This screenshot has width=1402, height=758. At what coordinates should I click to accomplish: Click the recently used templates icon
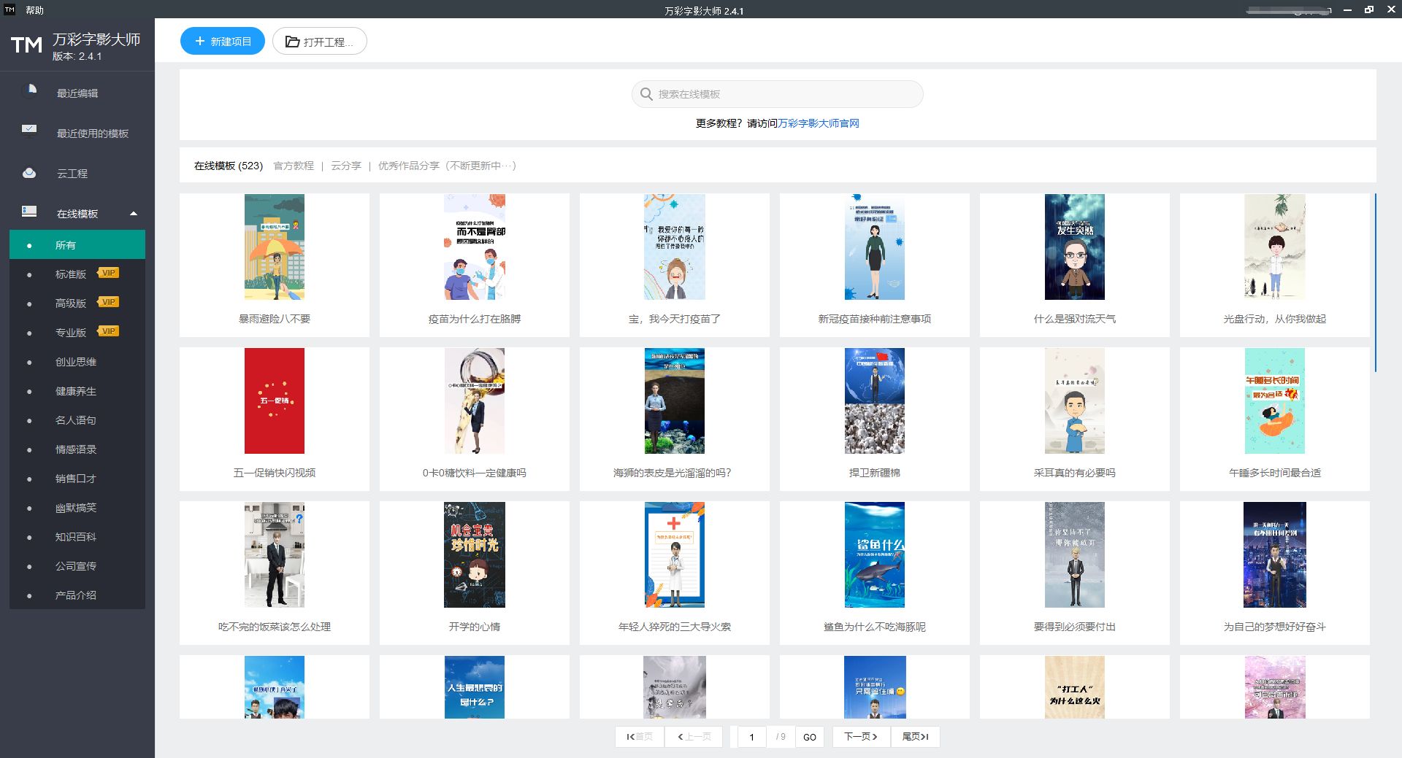click(29, 131)
